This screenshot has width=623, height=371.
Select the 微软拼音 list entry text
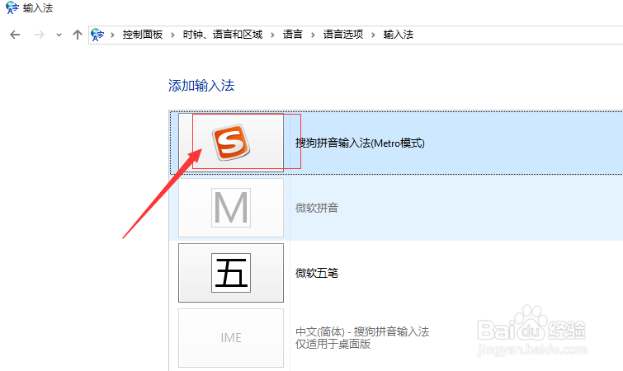click(317, 208)
